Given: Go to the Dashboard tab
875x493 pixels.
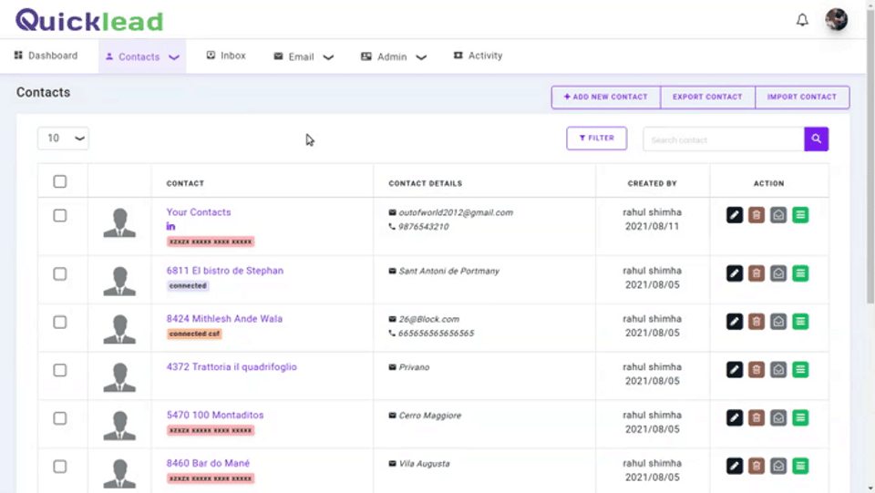Looking at the screenshot, I should pos(46,56).
